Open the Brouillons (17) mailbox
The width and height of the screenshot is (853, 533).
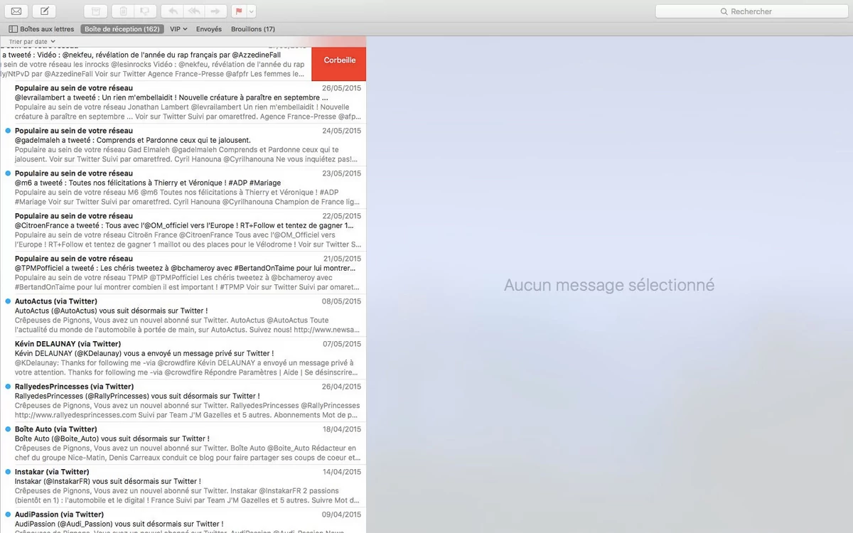(x=253, y=29)
